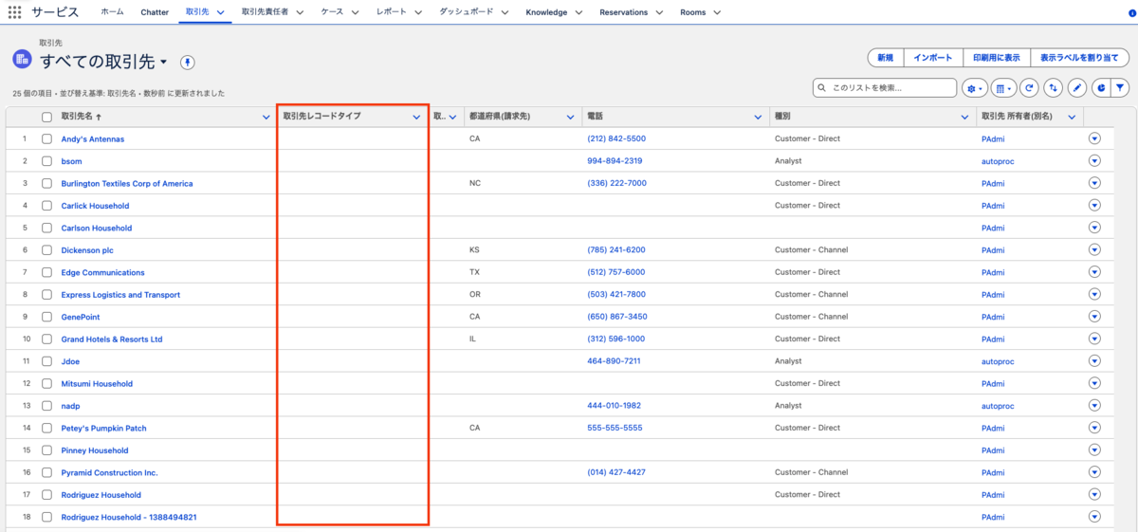
Task: Tick the Dickenson plc checkbox
Action: click(46, 250)
